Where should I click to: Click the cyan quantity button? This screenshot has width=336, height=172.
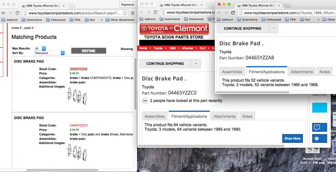click(x=320, y=107)
